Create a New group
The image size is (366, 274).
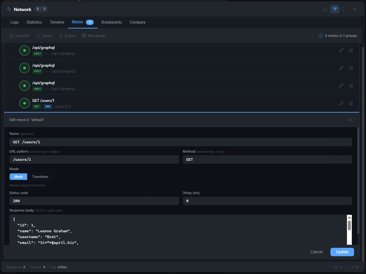tap(93, 36)
